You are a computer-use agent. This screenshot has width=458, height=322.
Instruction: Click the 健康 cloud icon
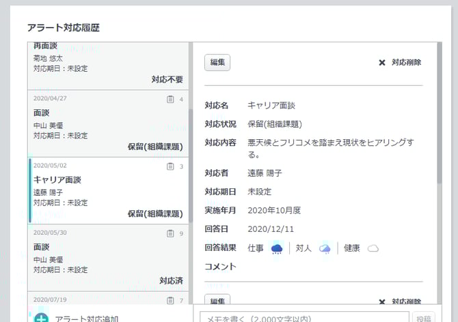(x=373, y=248)
